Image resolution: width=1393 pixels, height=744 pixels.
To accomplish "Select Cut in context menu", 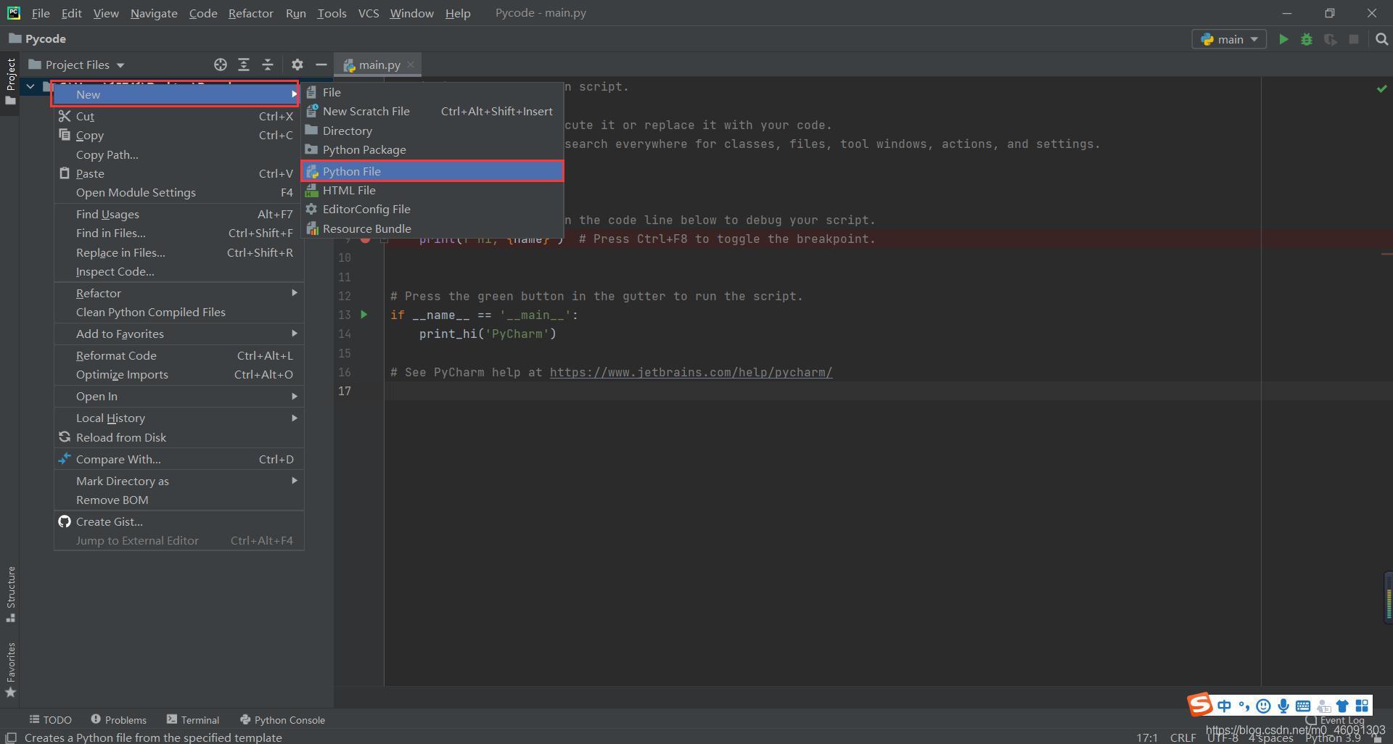I will [178, 116].
